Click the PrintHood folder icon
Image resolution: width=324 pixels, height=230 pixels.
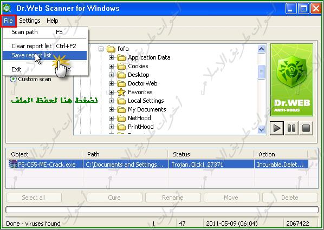coord(121,127)
